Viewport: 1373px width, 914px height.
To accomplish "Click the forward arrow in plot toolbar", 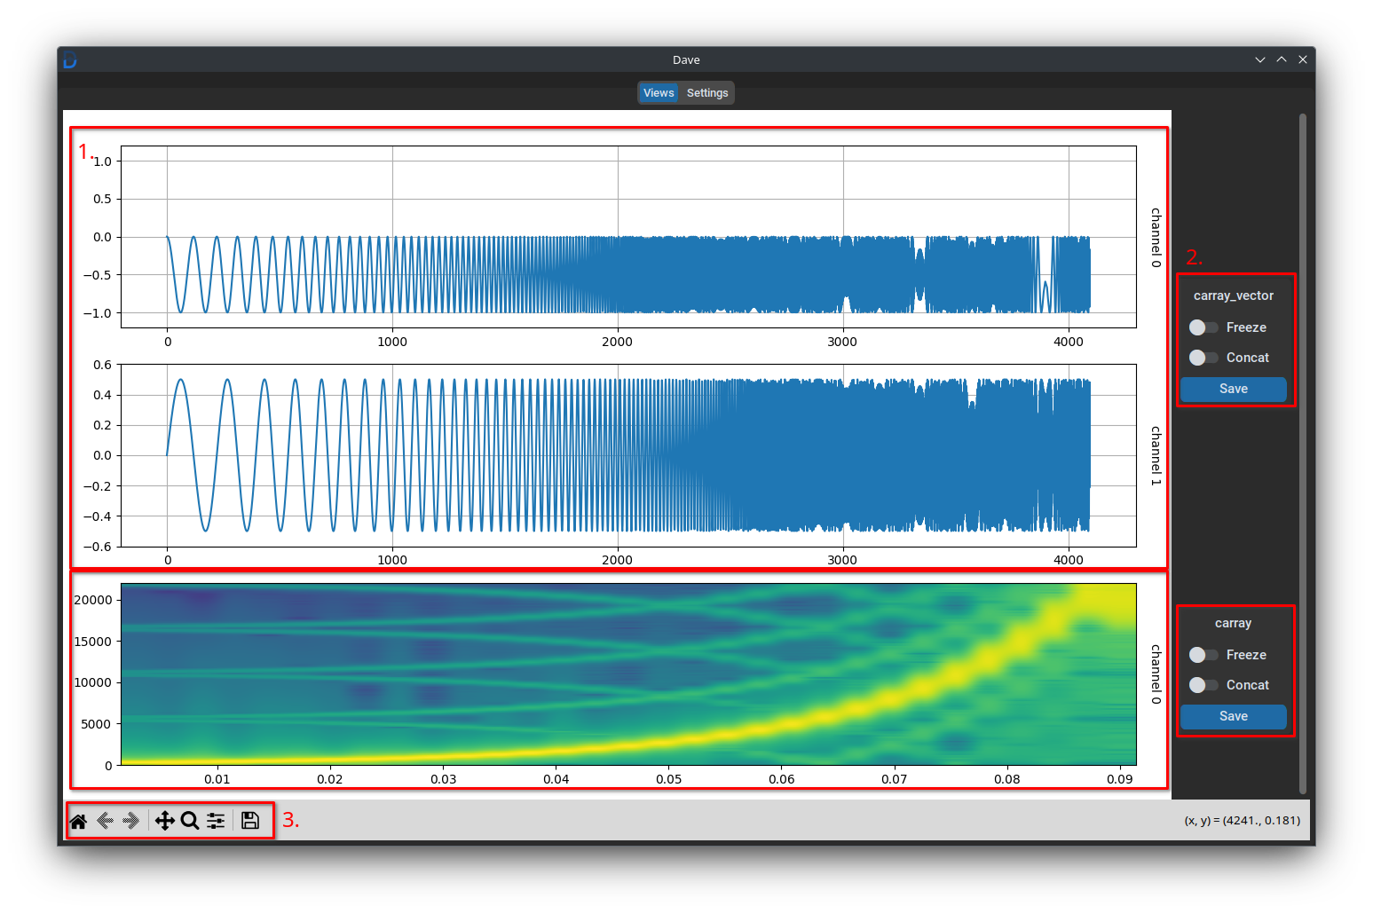I will tap(131, 821).
